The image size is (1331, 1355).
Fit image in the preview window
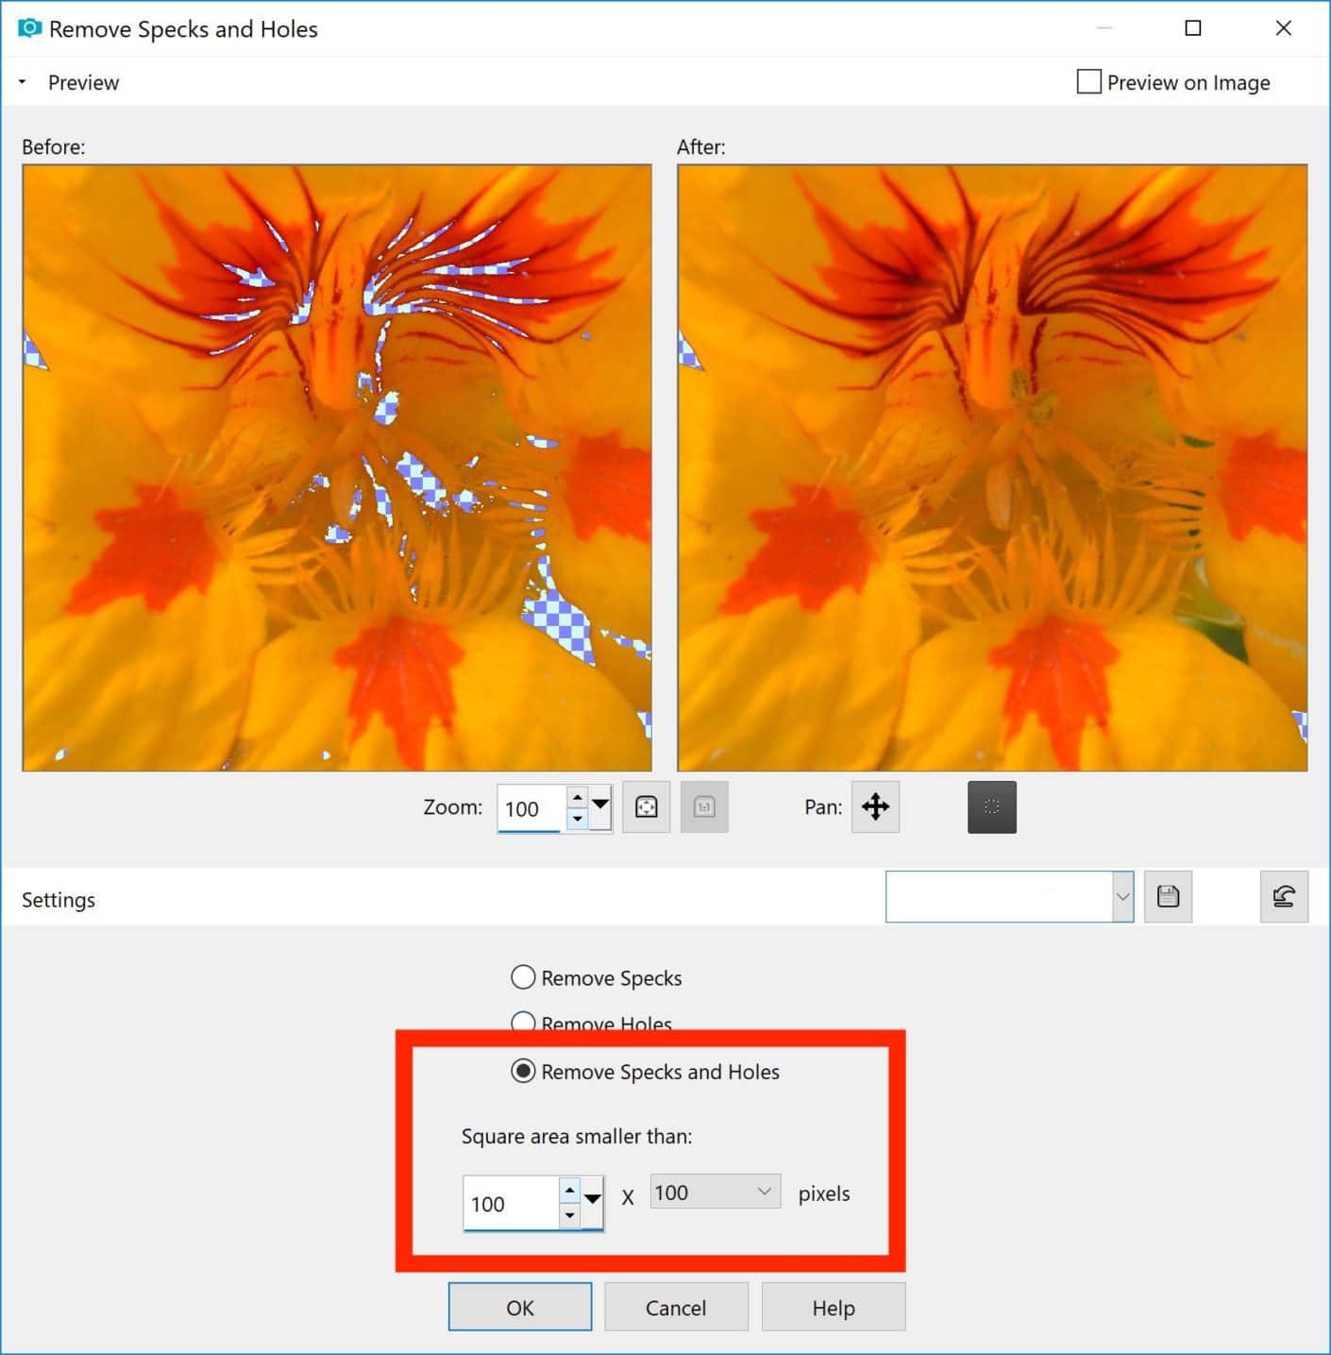point(646,806)
